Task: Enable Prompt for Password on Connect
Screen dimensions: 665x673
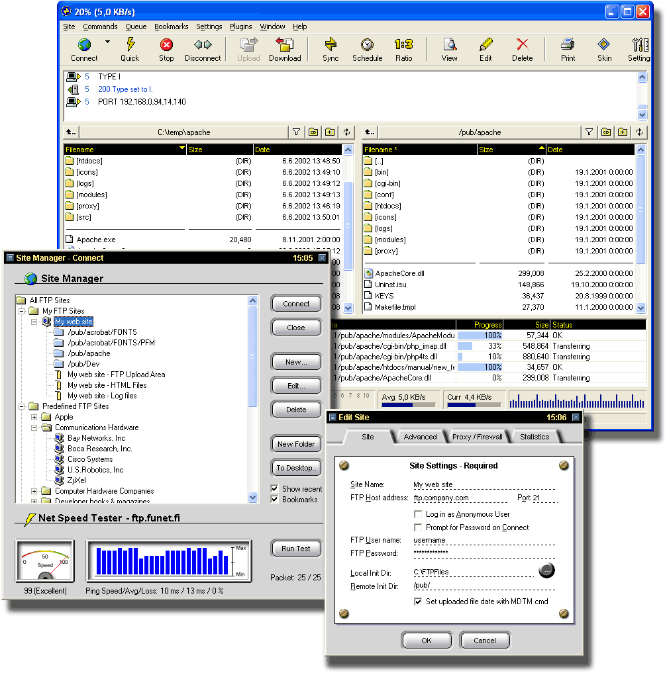Action: point(417,527)
